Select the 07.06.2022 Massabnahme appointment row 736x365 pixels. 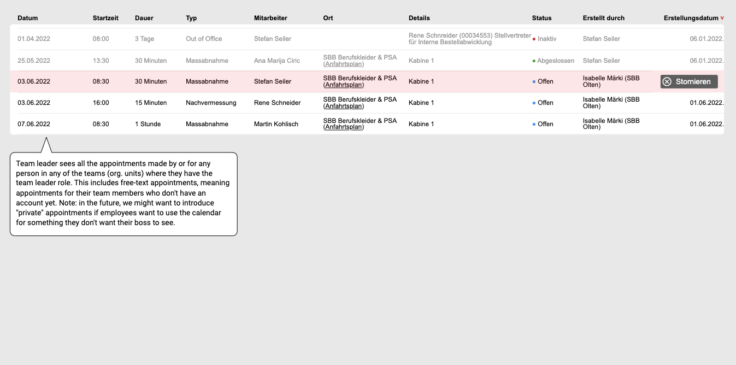[x=207, y=124]
